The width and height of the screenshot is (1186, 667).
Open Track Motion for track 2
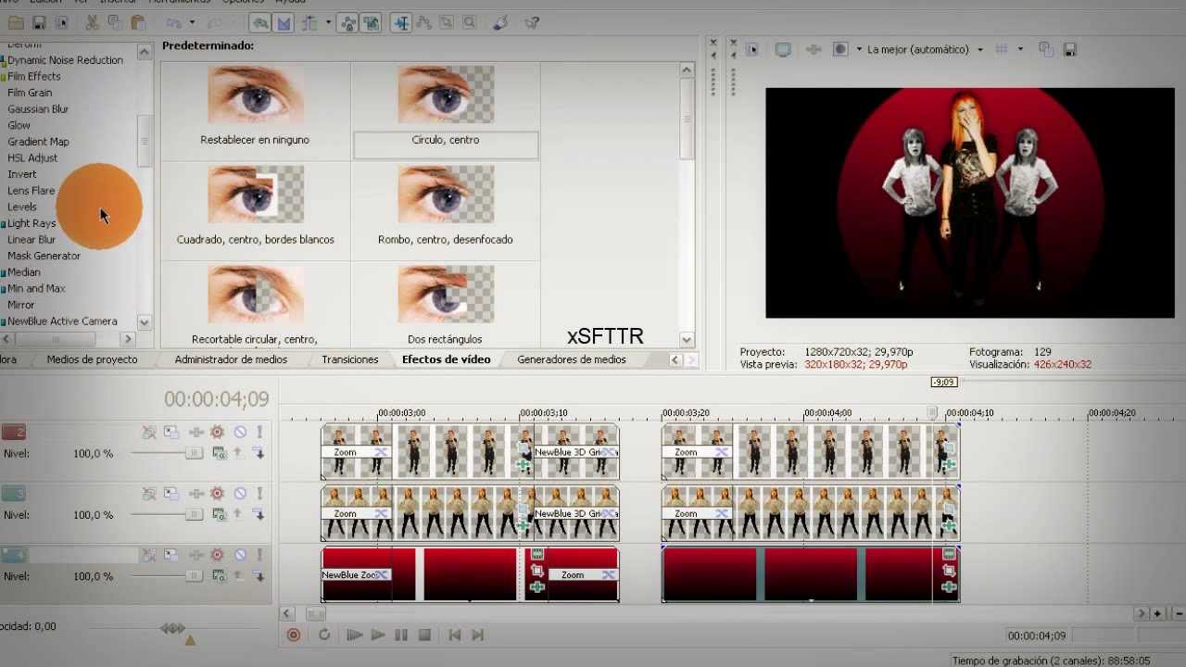pos(171,433)
